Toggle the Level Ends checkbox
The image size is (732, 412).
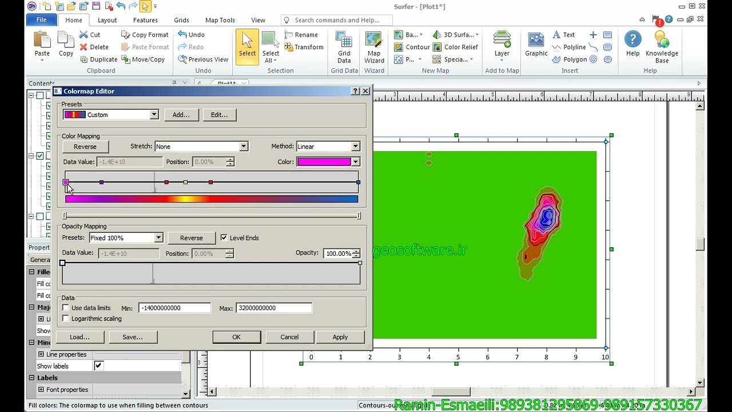pyautogui.click(x=224, y=237)
